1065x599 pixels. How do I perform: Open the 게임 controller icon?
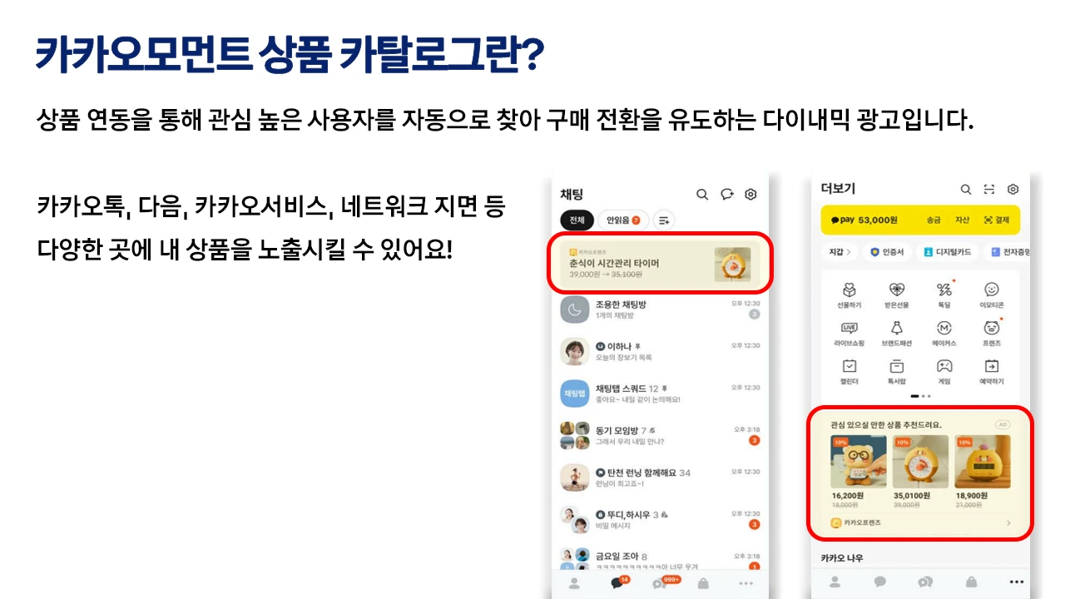pos(944,366)
